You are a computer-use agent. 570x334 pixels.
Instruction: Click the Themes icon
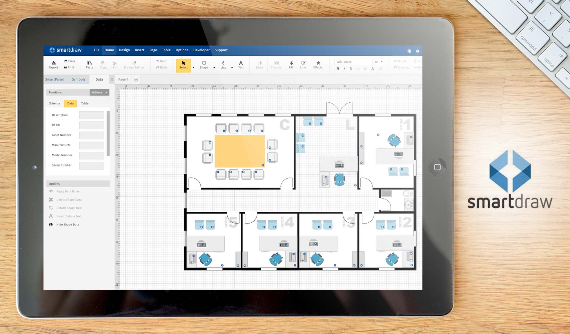pos(276,64)
